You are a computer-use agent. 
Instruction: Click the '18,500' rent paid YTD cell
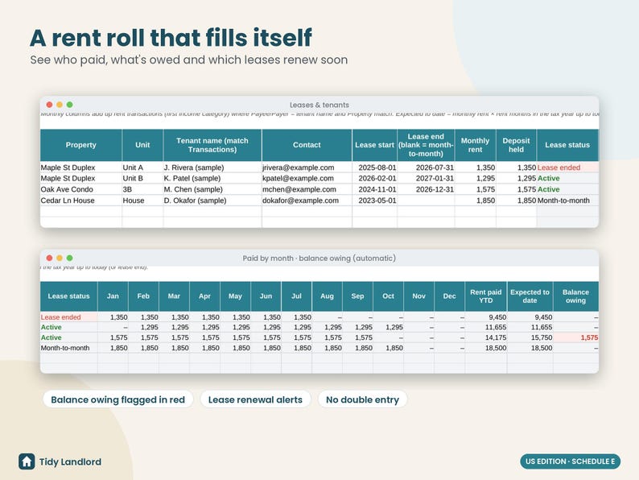click(486, 348)
